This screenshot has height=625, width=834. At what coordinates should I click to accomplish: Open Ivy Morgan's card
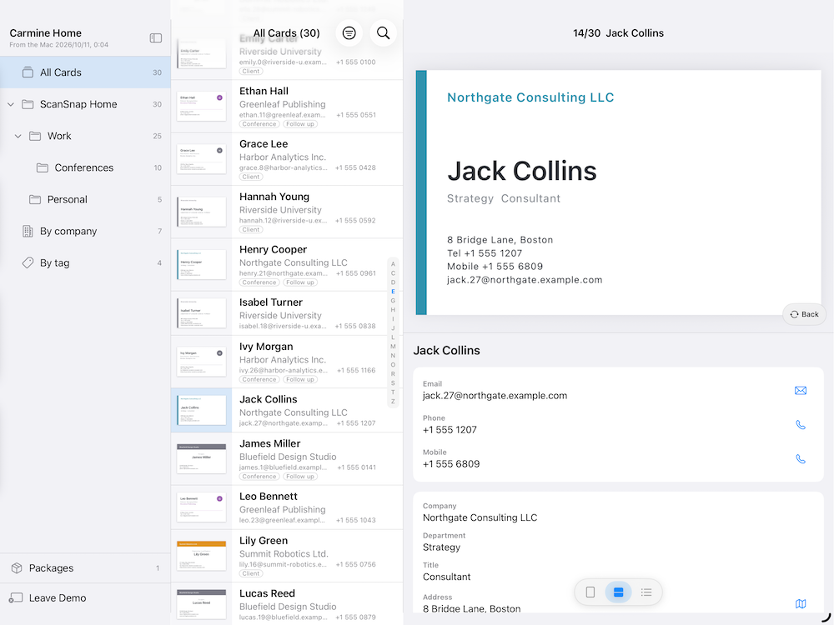pyautogui.click(x=287, y=362)
